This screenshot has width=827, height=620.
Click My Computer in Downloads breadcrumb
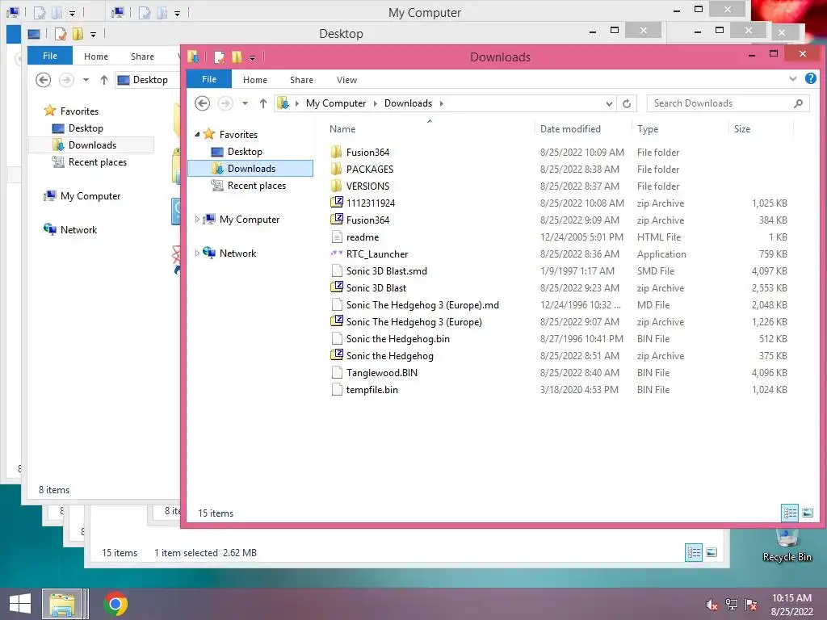[x=336, y=103]
